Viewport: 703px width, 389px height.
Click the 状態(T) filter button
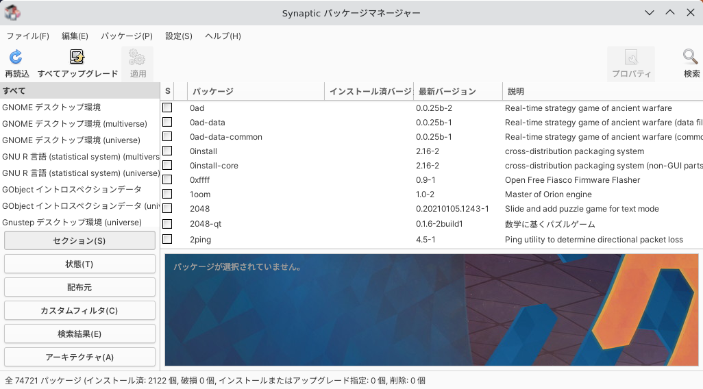pyautogui.click(x=79, y=264)
